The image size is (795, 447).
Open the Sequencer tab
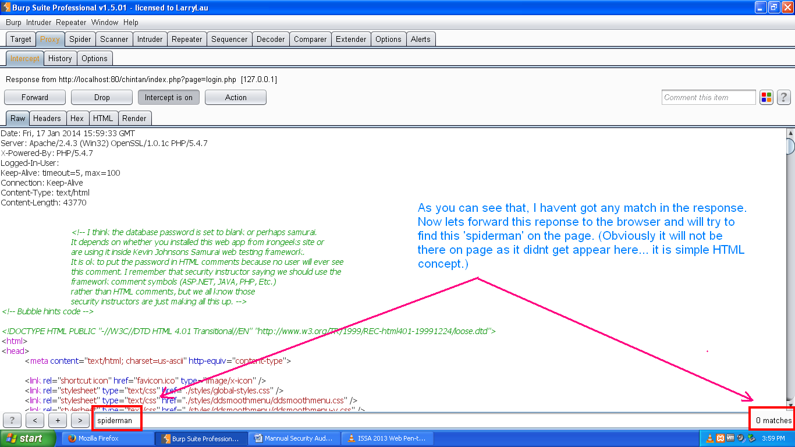coord(229,39)
